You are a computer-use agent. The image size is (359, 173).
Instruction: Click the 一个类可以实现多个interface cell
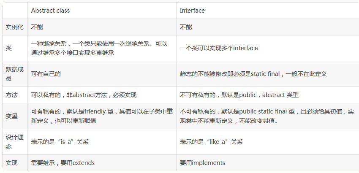click(x=219, y=48)
